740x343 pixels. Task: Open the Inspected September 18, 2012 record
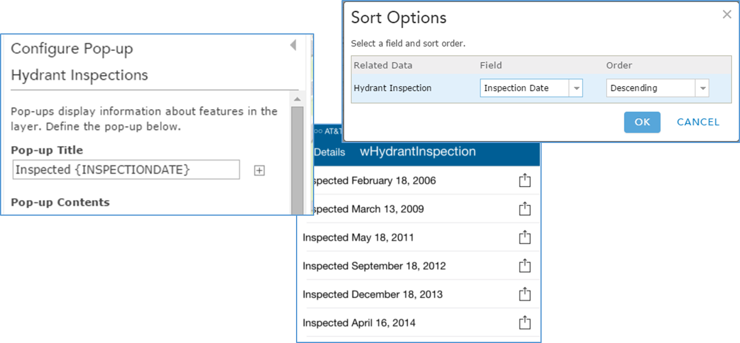374,266
